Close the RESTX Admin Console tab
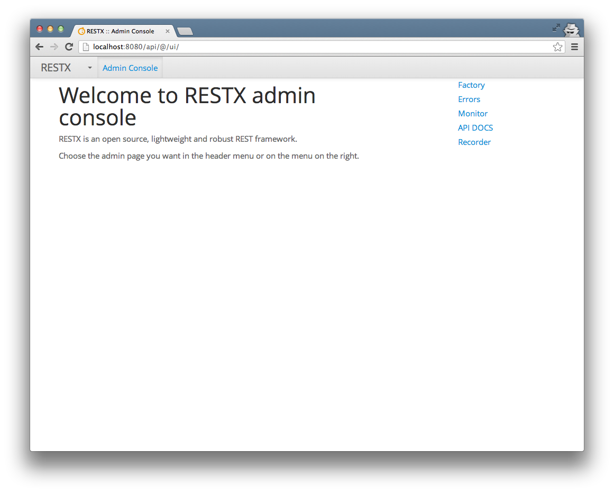 (x=168, y=31)
